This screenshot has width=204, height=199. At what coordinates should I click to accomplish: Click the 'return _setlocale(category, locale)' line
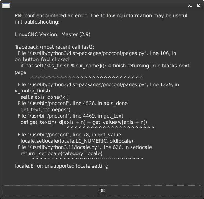pos(61,154)
